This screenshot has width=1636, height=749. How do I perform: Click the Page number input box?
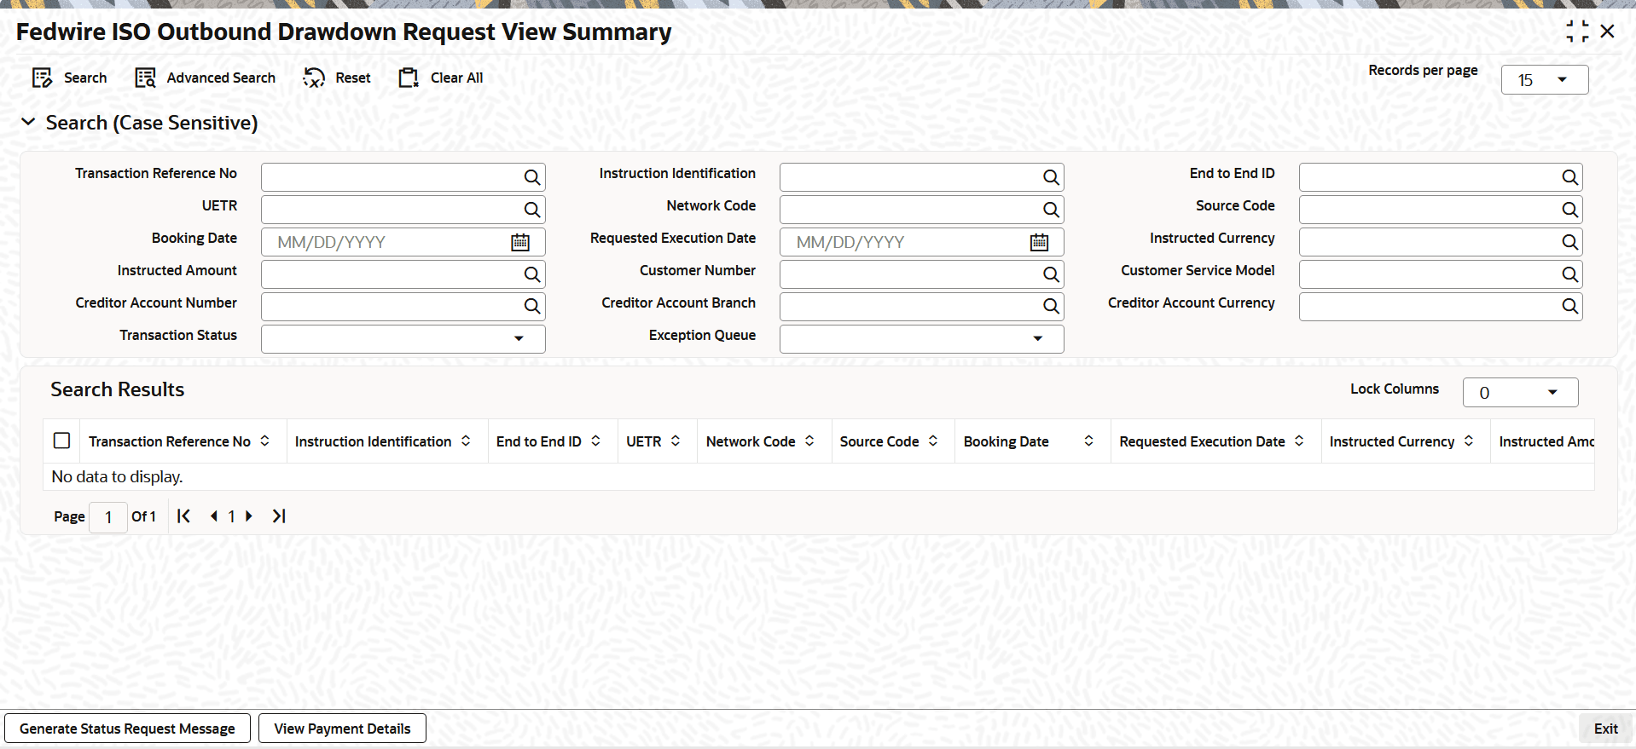108,517
